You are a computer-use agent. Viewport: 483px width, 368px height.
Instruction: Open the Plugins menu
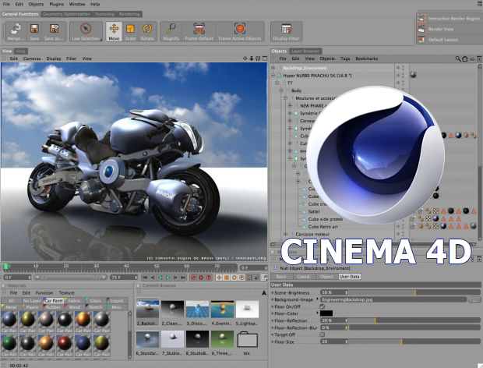click(x=56, y=4)
